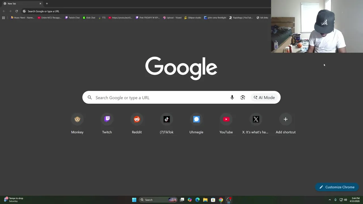Open the Eklipse studio bookmark
This screenshot has height=204, width=363.
coord(193,18)
